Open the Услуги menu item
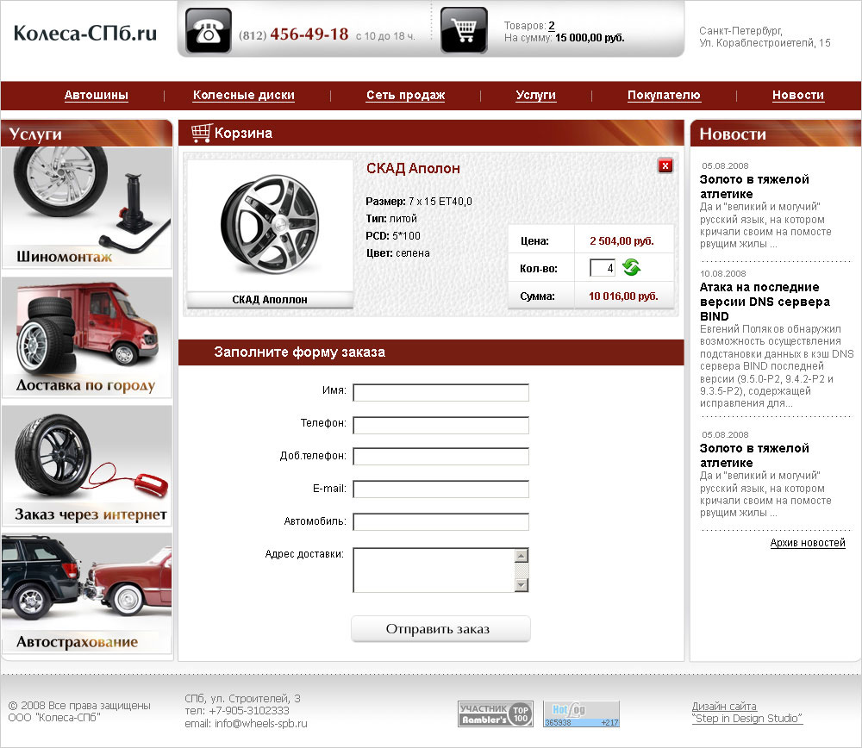Image resolution: width=862 pixels, height=748 pixels. (536, 95)
